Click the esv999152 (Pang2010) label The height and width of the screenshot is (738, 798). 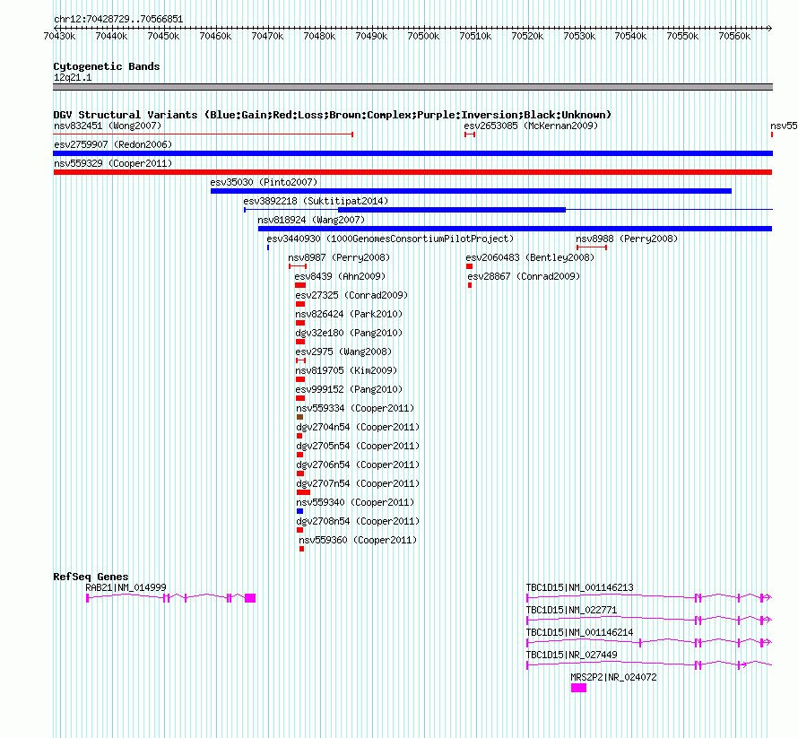point(349,389)
